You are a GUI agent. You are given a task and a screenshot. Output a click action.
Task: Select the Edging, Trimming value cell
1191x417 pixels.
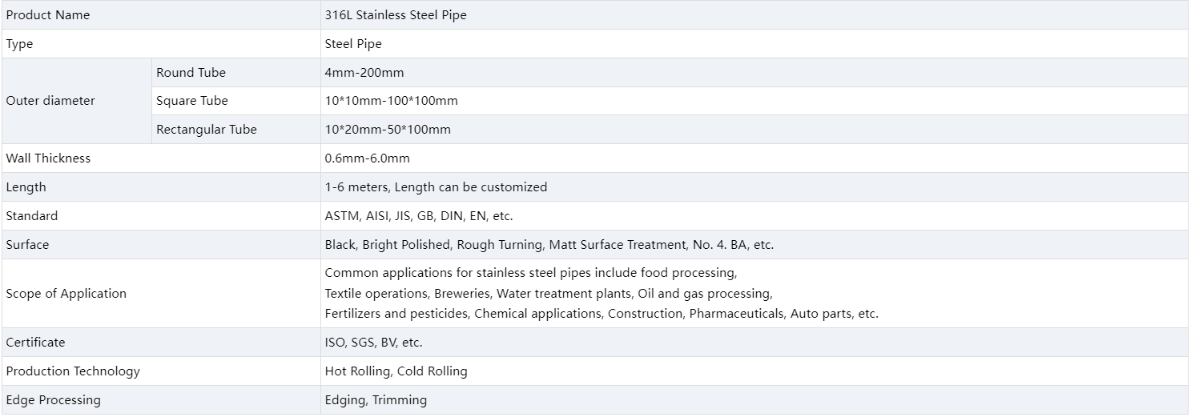tap(376, 400)
